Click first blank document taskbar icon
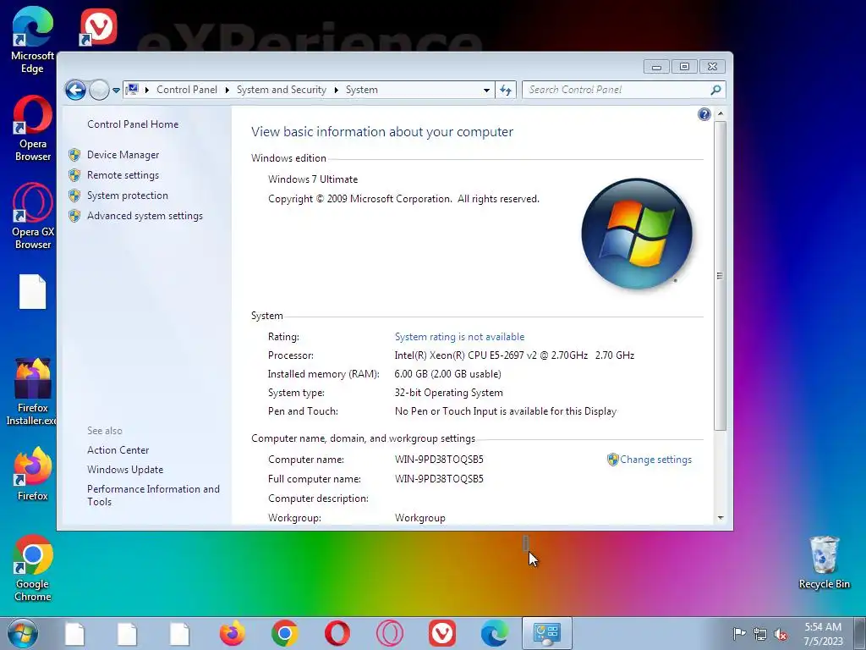This screenshot has width=866, height=650. pos(74,634)
